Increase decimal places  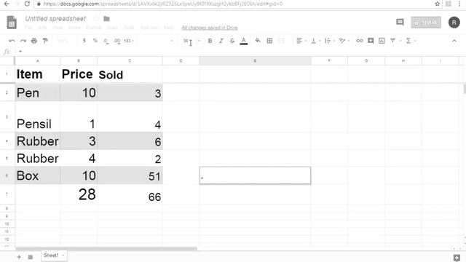click(116, 41)
